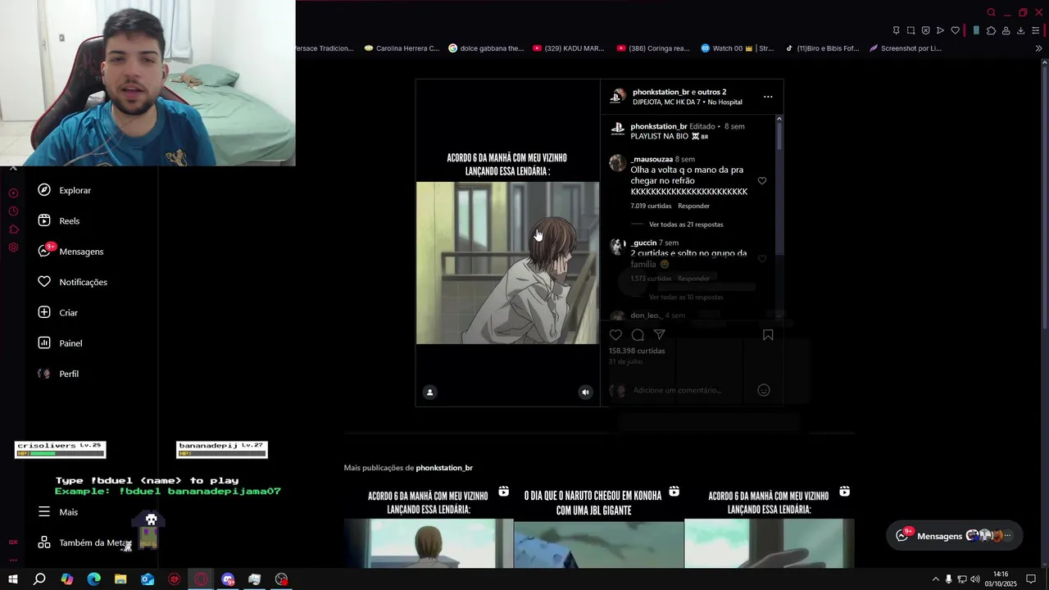Expand Ver todas as 21 respostas

click(686, 225)
